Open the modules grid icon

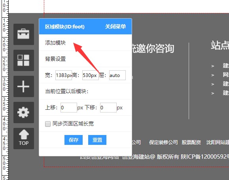click(x=24, y=60)
